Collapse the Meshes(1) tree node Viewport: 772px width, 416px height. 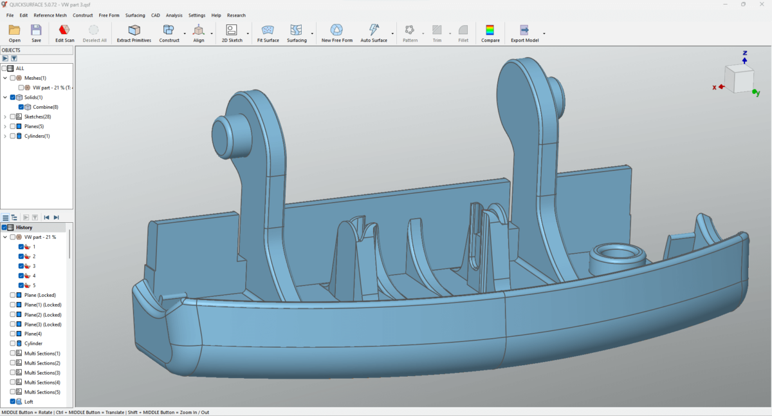tap(5, 78)
